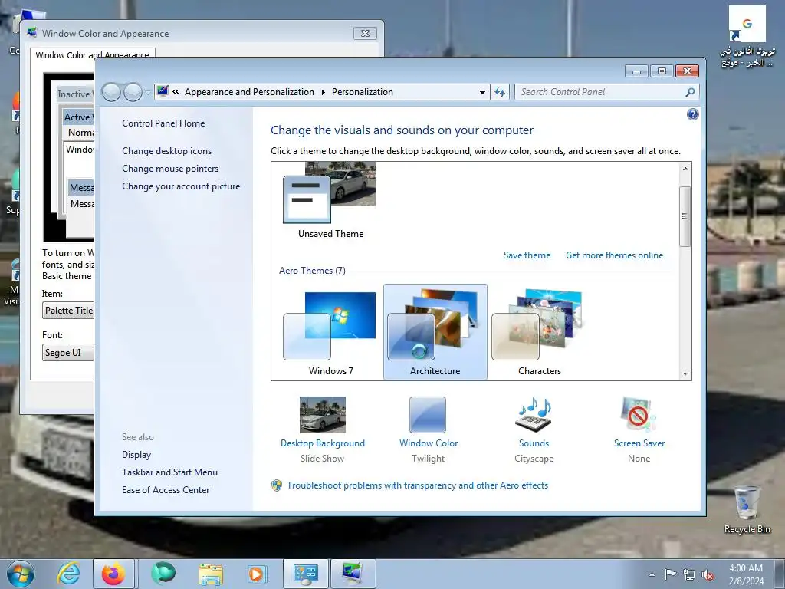Click the Active Window preview title

[78, 117]
